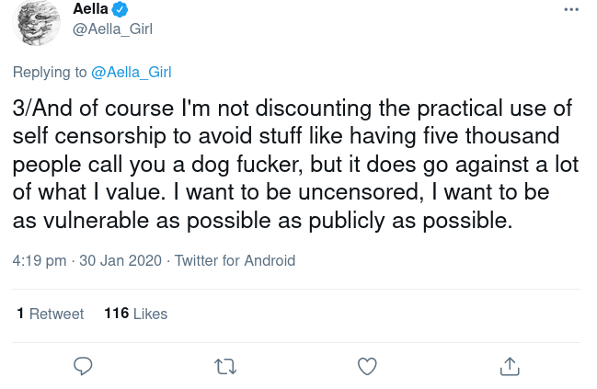This screenshot has width=597, height=389.
Task: Open the share tweet icon
Action: (x=510, y=366)
